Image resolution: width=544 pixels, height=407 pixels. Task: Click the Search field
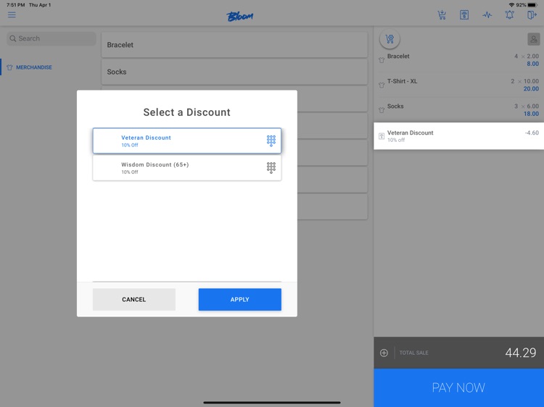click(51, 38)
